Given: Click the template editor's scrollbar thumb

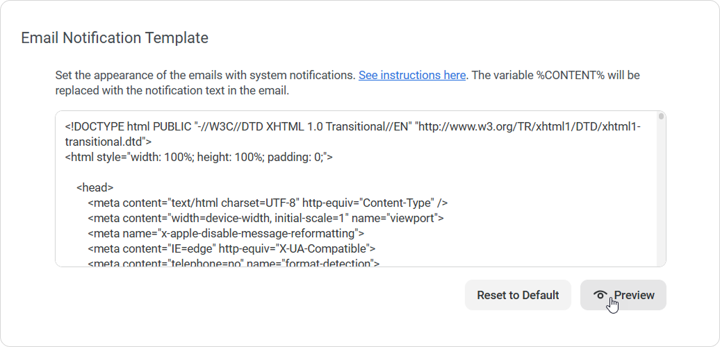Looking at the screenshot, I should 661,117.
